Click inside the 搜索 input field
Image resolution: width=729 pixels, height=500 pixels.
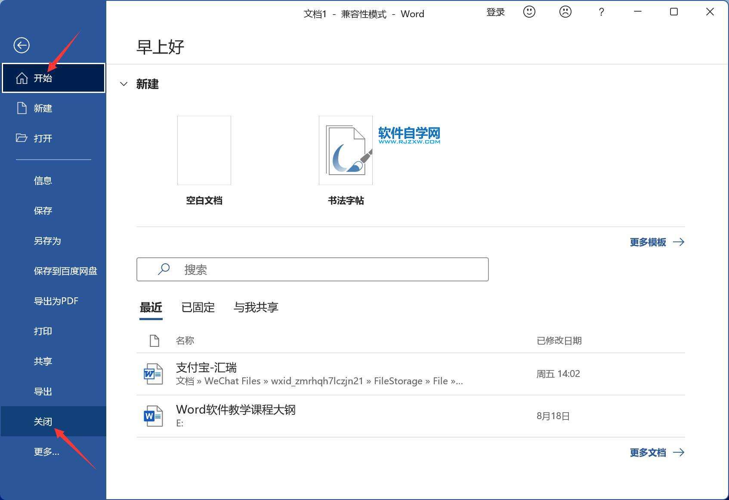[312, 269]
